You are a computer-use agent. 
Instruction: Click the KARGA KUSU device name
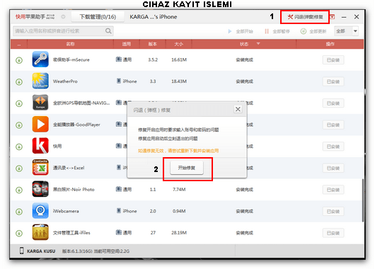41,251
